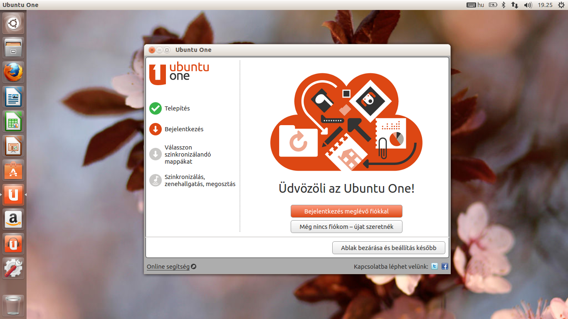The image size is (568, 319).
Task: Click Ablak bezárása és beállítás később
Action: pyautogui.click(x=389, y=248)
